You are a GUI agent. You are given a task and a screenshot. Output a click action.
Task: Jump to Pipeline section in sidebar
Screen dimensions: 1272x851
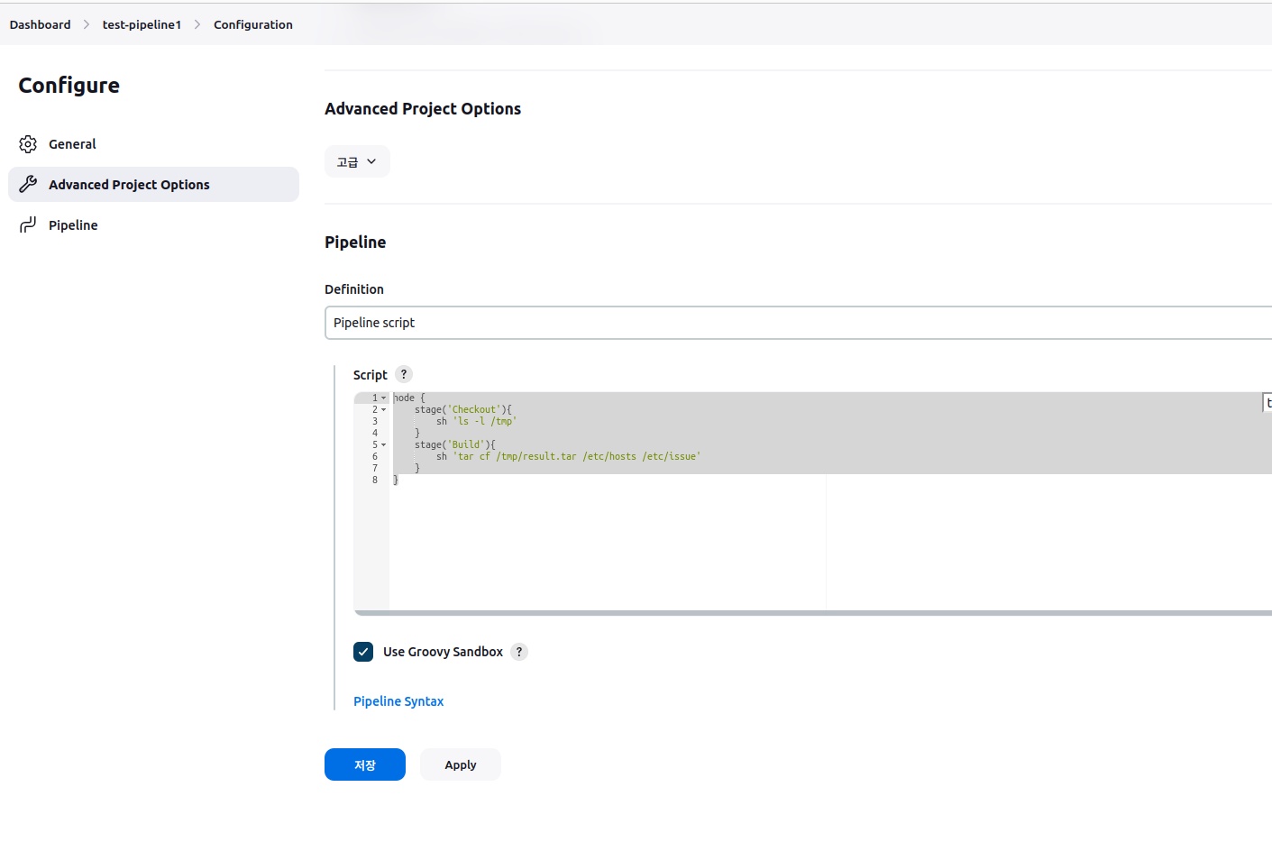(153, 224)
